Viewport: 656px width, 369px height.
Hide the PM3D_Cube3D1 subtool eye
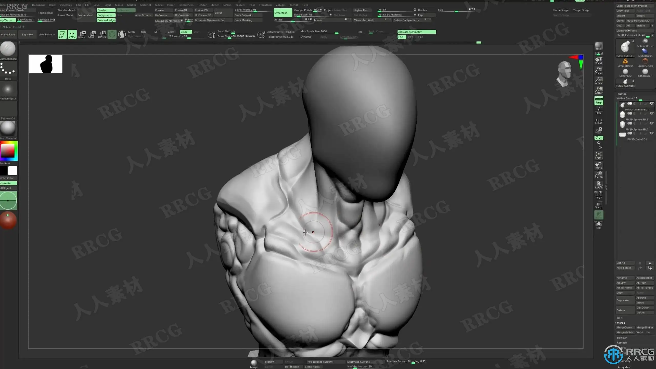652,133
